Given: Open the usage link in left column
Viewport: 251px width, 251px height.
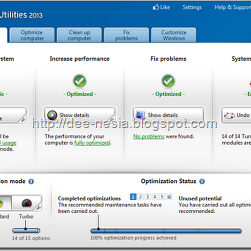Looking at the screenshot, I should (8, 143).
